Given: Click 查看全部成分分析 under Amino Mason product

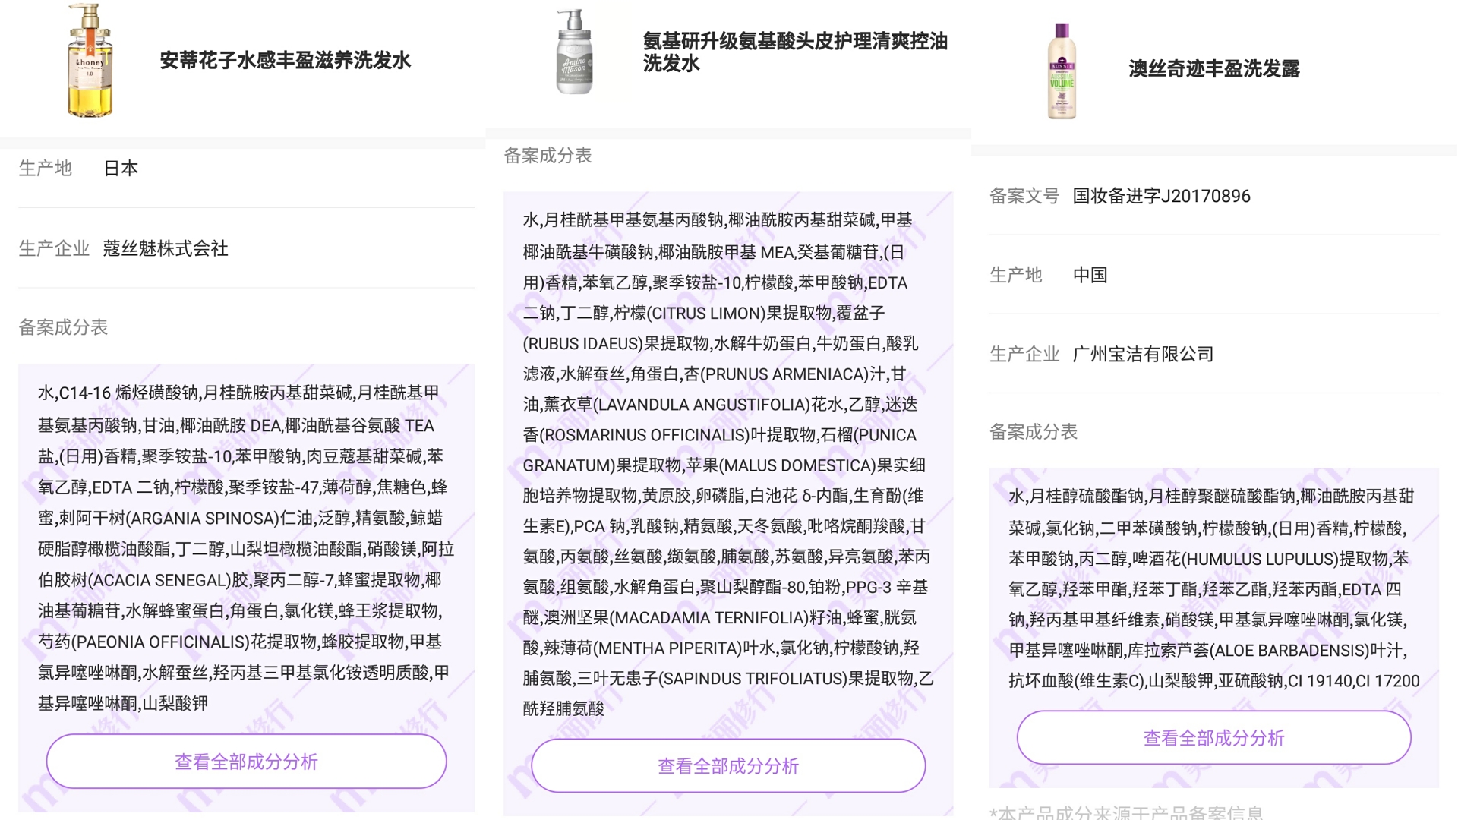Looking at the screenshot, I should click(x=727, y=766).
